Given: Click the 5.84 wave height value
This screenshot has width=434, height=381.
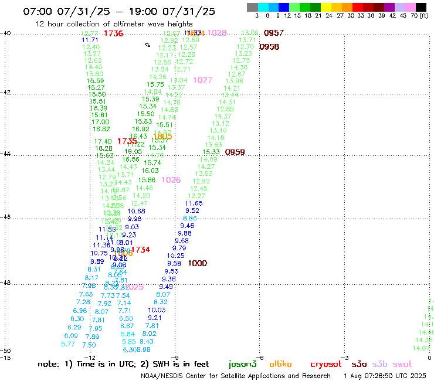Looking at the screenshot, I should [x=128, y=334].
